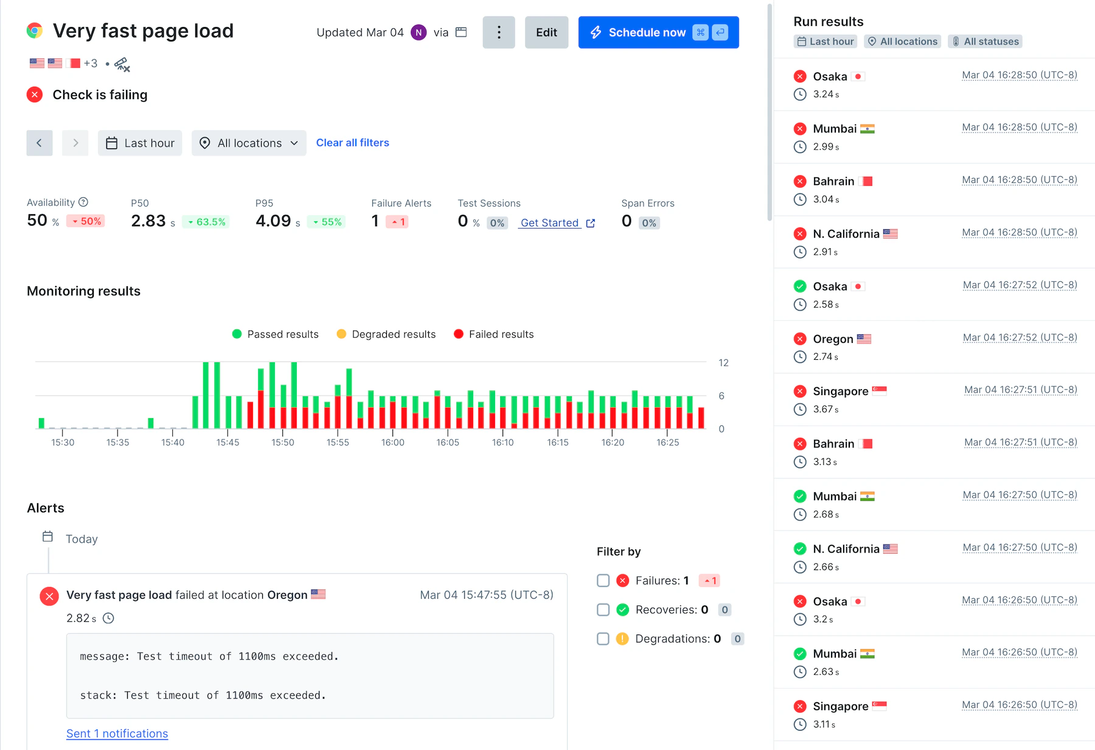Viewport: 1095px width, 750px height.
Task: Click the N avatar circle in the header
Action: click(419, 32)
